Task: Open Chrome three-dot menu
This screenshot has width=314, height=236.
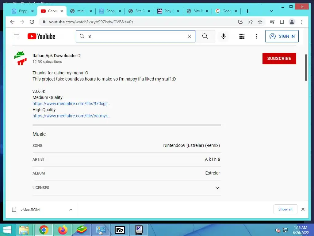Action: click(302, 22)
